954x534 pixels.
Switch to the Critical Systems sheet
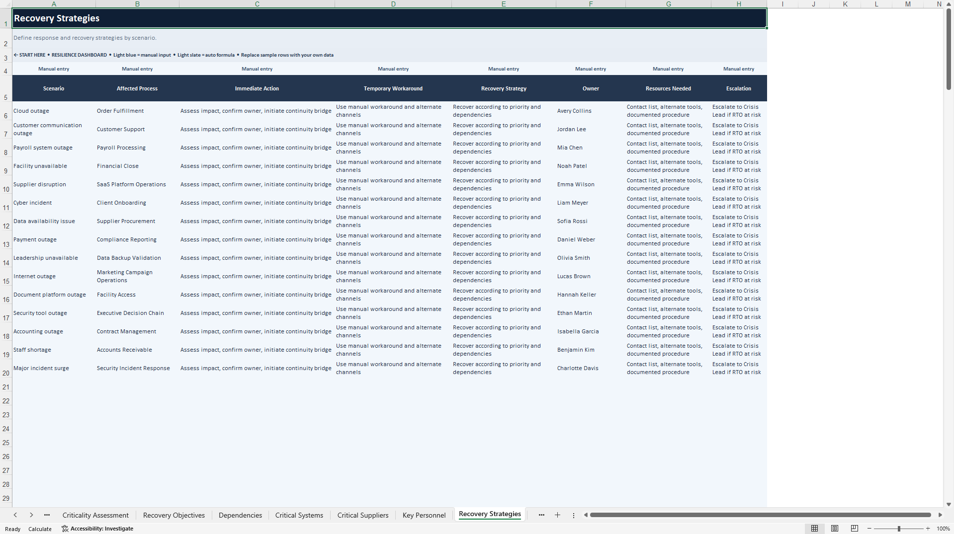click(x=299, y=515)
